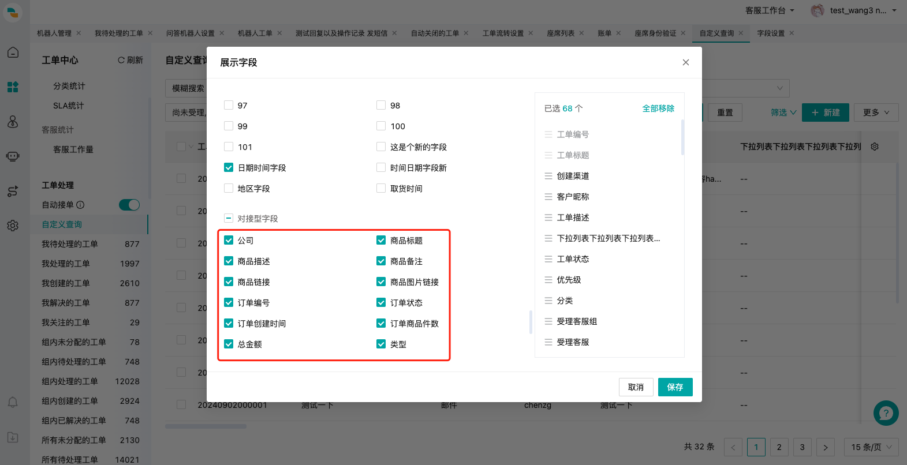The width and height of the screenshot is (907, 465).
Task: Toggle the 对接型字段 group checkbox
Action: [229, 218]
